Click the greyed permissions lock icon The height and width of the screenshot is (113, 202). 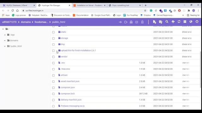131,22
